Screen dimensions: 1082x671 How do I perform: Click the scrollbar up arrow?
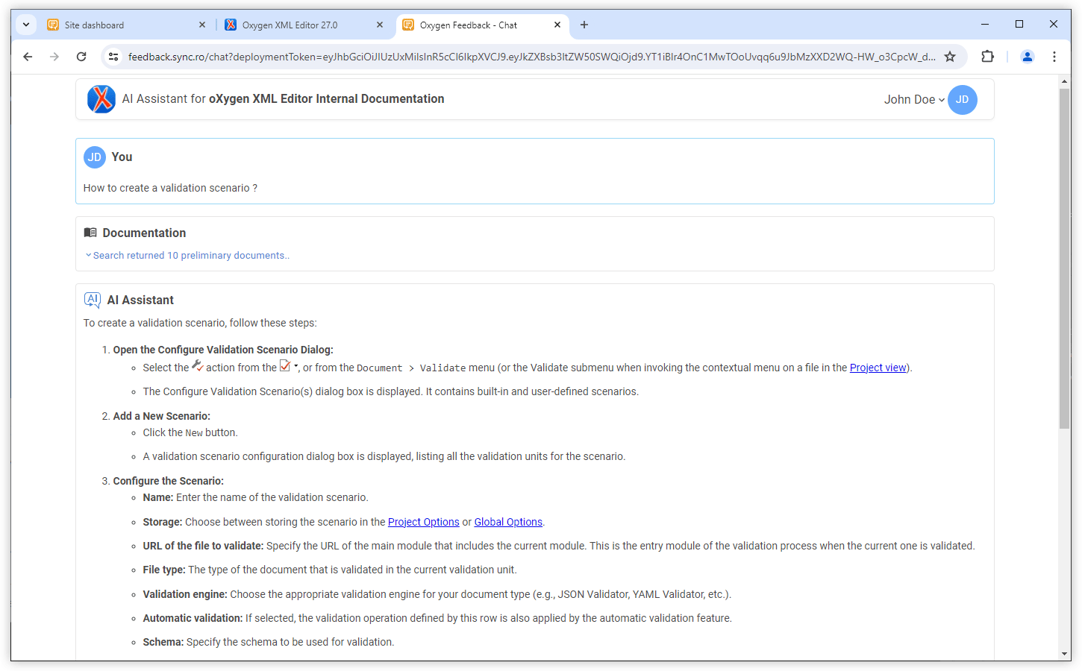point(1065,82)
